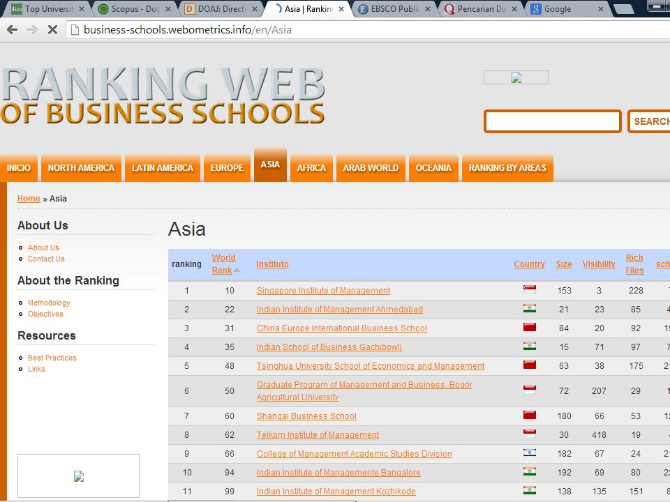Click the Home breadcrumb link
Screen dimensions: 670x502
coord(29,199)
